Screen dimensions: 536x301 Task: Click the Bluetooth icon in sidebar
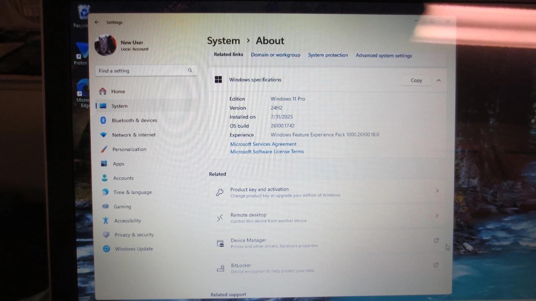pos(103,120)
